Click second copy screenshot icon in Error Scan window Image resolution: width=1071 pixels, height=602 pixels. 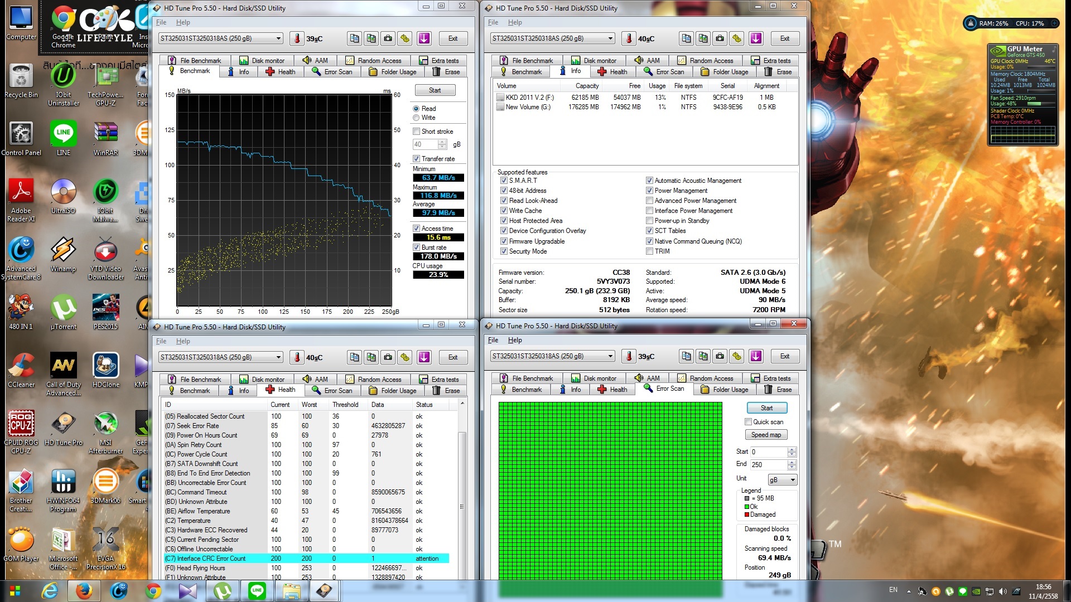click(x=703, y=356)
